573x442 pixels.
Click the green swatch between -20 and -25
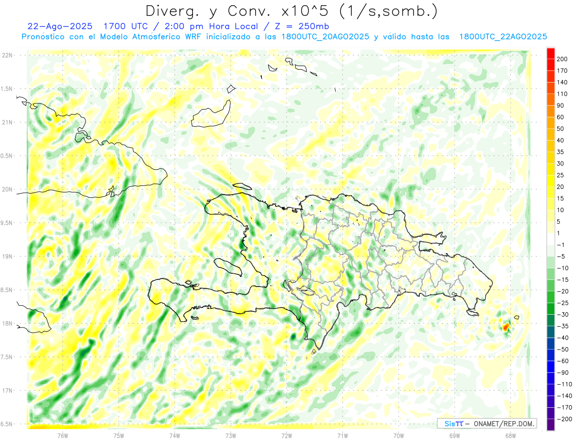[551, 298]
